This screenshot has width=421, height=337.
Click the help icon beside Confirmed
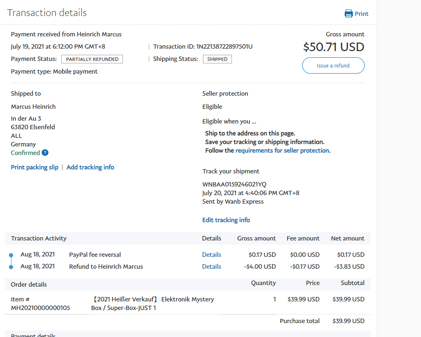click(45, 153)
